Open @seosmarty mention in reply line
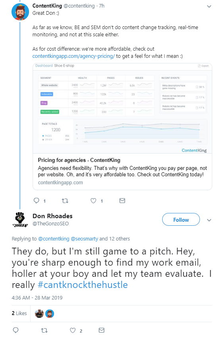This screenshot has height=339, width=219. tap(84, 238)
